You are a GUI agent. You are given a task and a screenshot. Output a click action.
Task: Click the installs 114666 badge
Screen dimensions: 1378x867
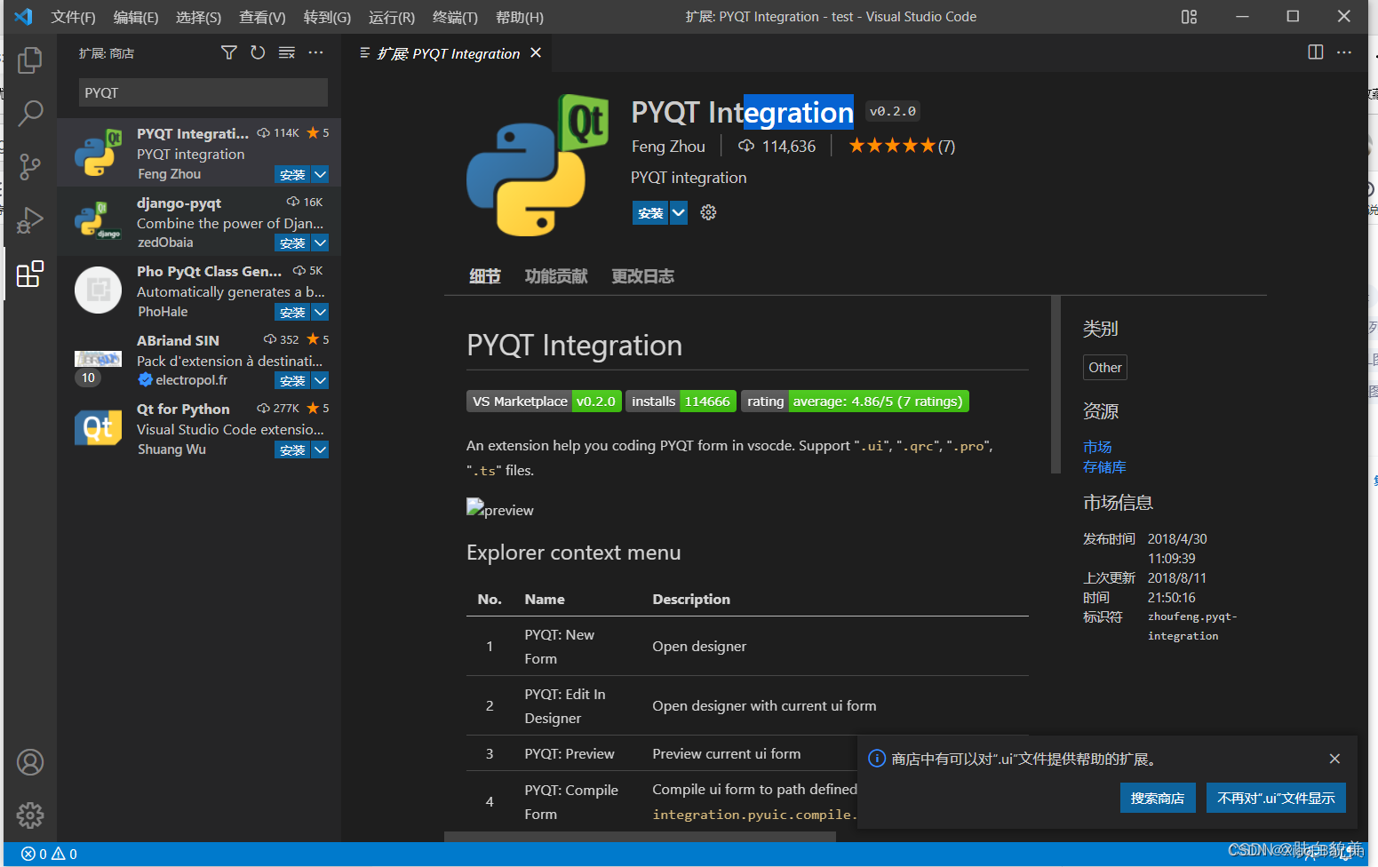(x=681, y=402)
